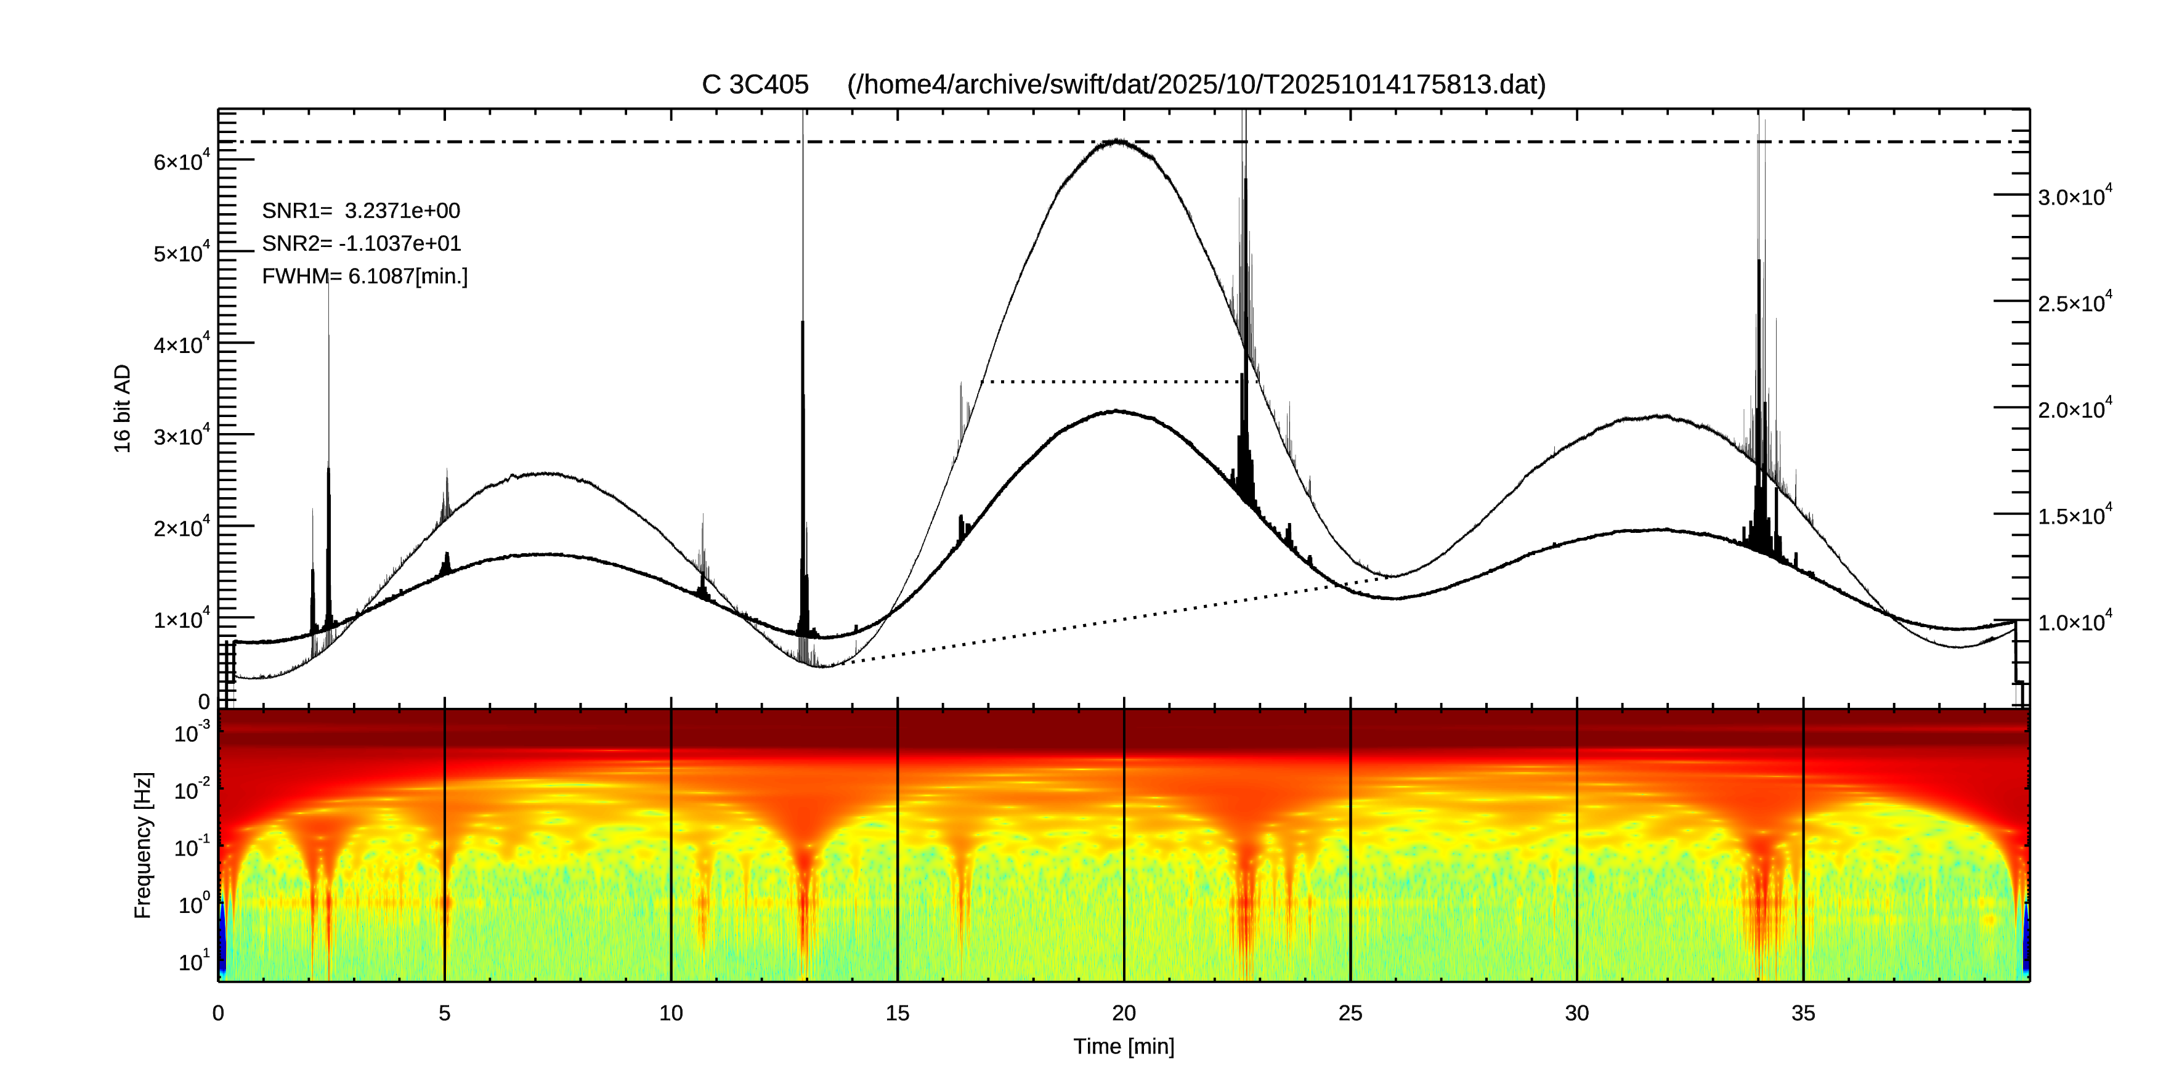Viewport: 2182px width, 1091px height.
Task: Click the 10^1 frequency tick label
Action: (x=193, y=962)
